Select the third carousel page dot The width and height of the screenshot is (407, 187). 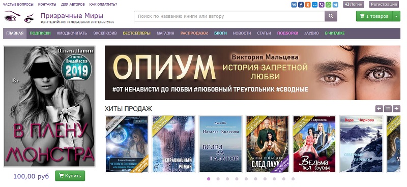pyautogui.click(x=227, y=179)
